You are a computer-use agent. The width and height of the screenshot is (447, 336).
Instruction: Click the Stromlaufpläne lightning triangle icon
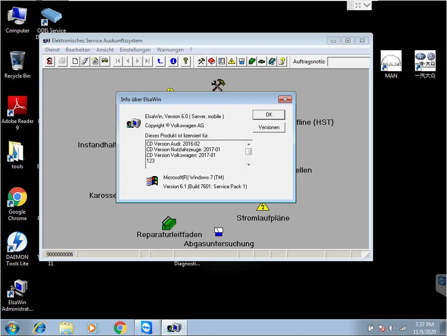(262, 207)
